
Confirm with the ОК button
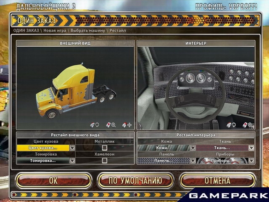pos(53,181)
